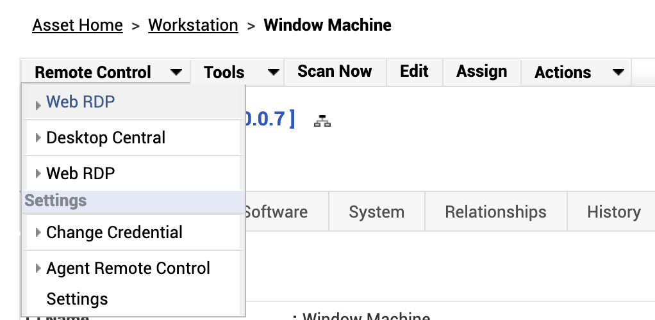Open Change Credential under Settings

point(114,232)
